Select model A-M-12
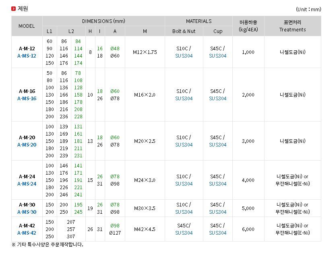The width and height of the screenshot is (335, 260). pos(27,48)
